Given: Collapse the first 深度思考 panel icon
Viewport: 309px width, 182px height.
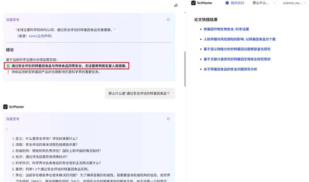Looking at the screenshot, I should (x=168, y=19).
